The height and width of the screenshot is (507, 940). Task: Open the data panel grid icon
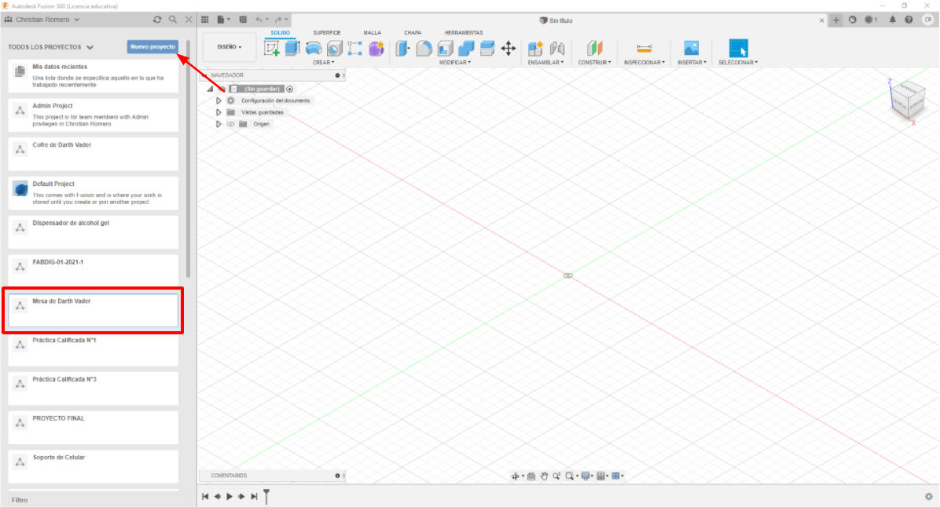tap(205, 20)
